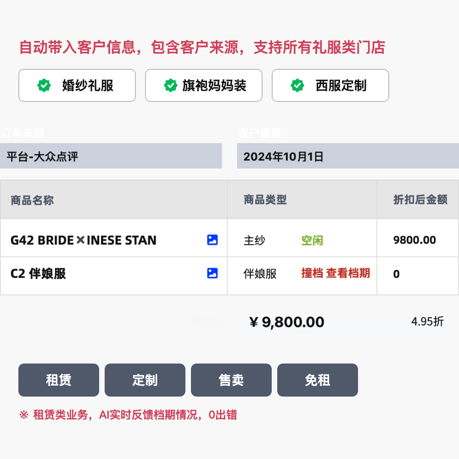Click green check badge on 西服定制

coord(297,85)
